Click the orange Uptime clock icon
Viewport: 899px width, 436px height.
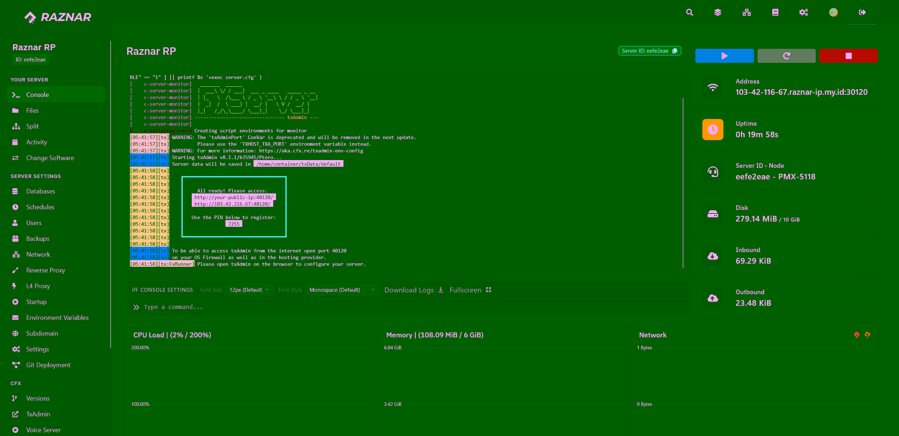click(713, 130)
